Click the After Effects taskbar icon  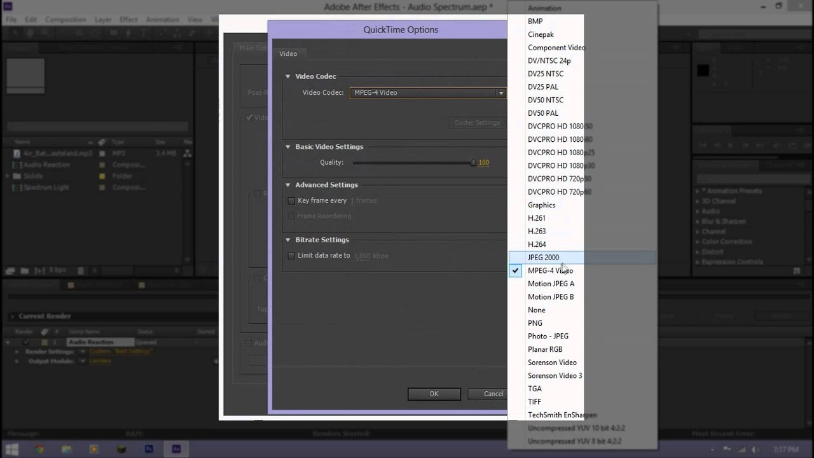point(176,449)
